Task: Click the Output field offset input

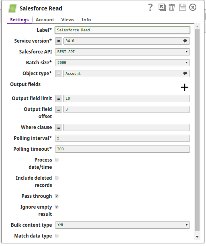Action: coord(126,109)
